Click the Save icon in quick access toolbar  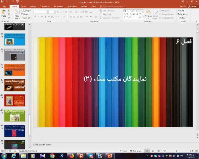2,2
